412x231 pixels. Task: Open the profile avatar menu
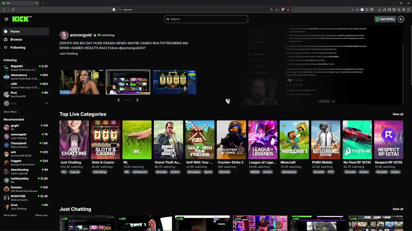[401, 19]
